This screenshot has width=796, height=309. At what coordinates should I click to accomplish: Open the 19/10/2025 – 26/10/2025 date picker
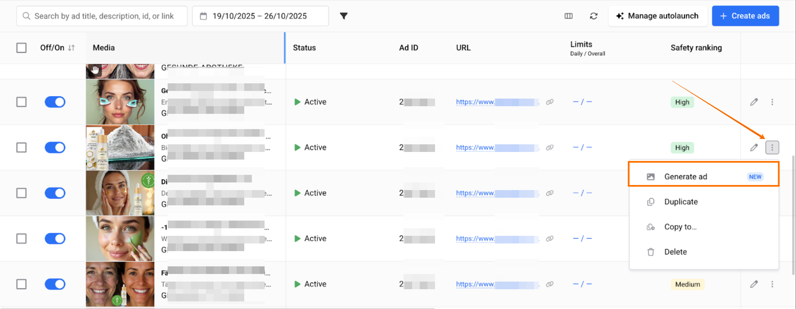click(259, 16)
